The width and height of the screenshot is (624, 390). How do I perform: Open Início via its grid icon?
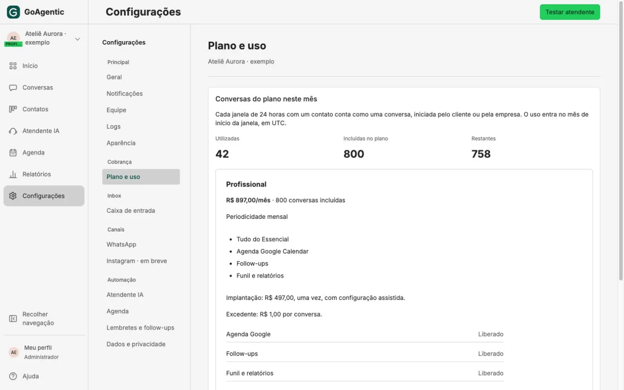(13, 66)
